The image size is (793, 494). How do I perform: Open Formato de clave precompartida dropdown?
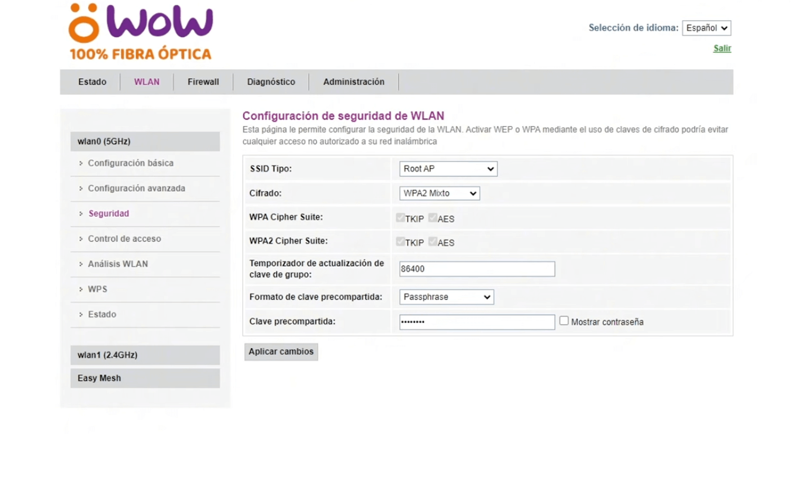[446, 297]
